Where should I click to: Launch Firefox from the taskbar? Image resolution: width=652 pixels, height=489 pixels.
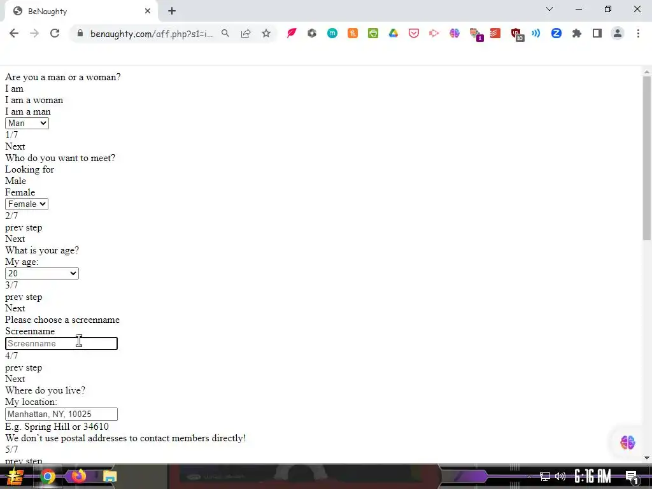[x=78, y=476]
